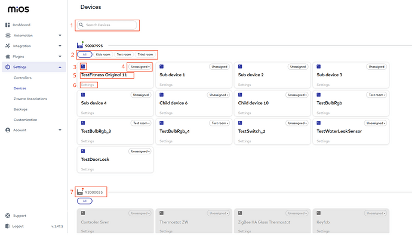Open Test room dropdown on TestBulbRgb
The width and height of the screenshot is (412, 236).
tap(377, 95)
